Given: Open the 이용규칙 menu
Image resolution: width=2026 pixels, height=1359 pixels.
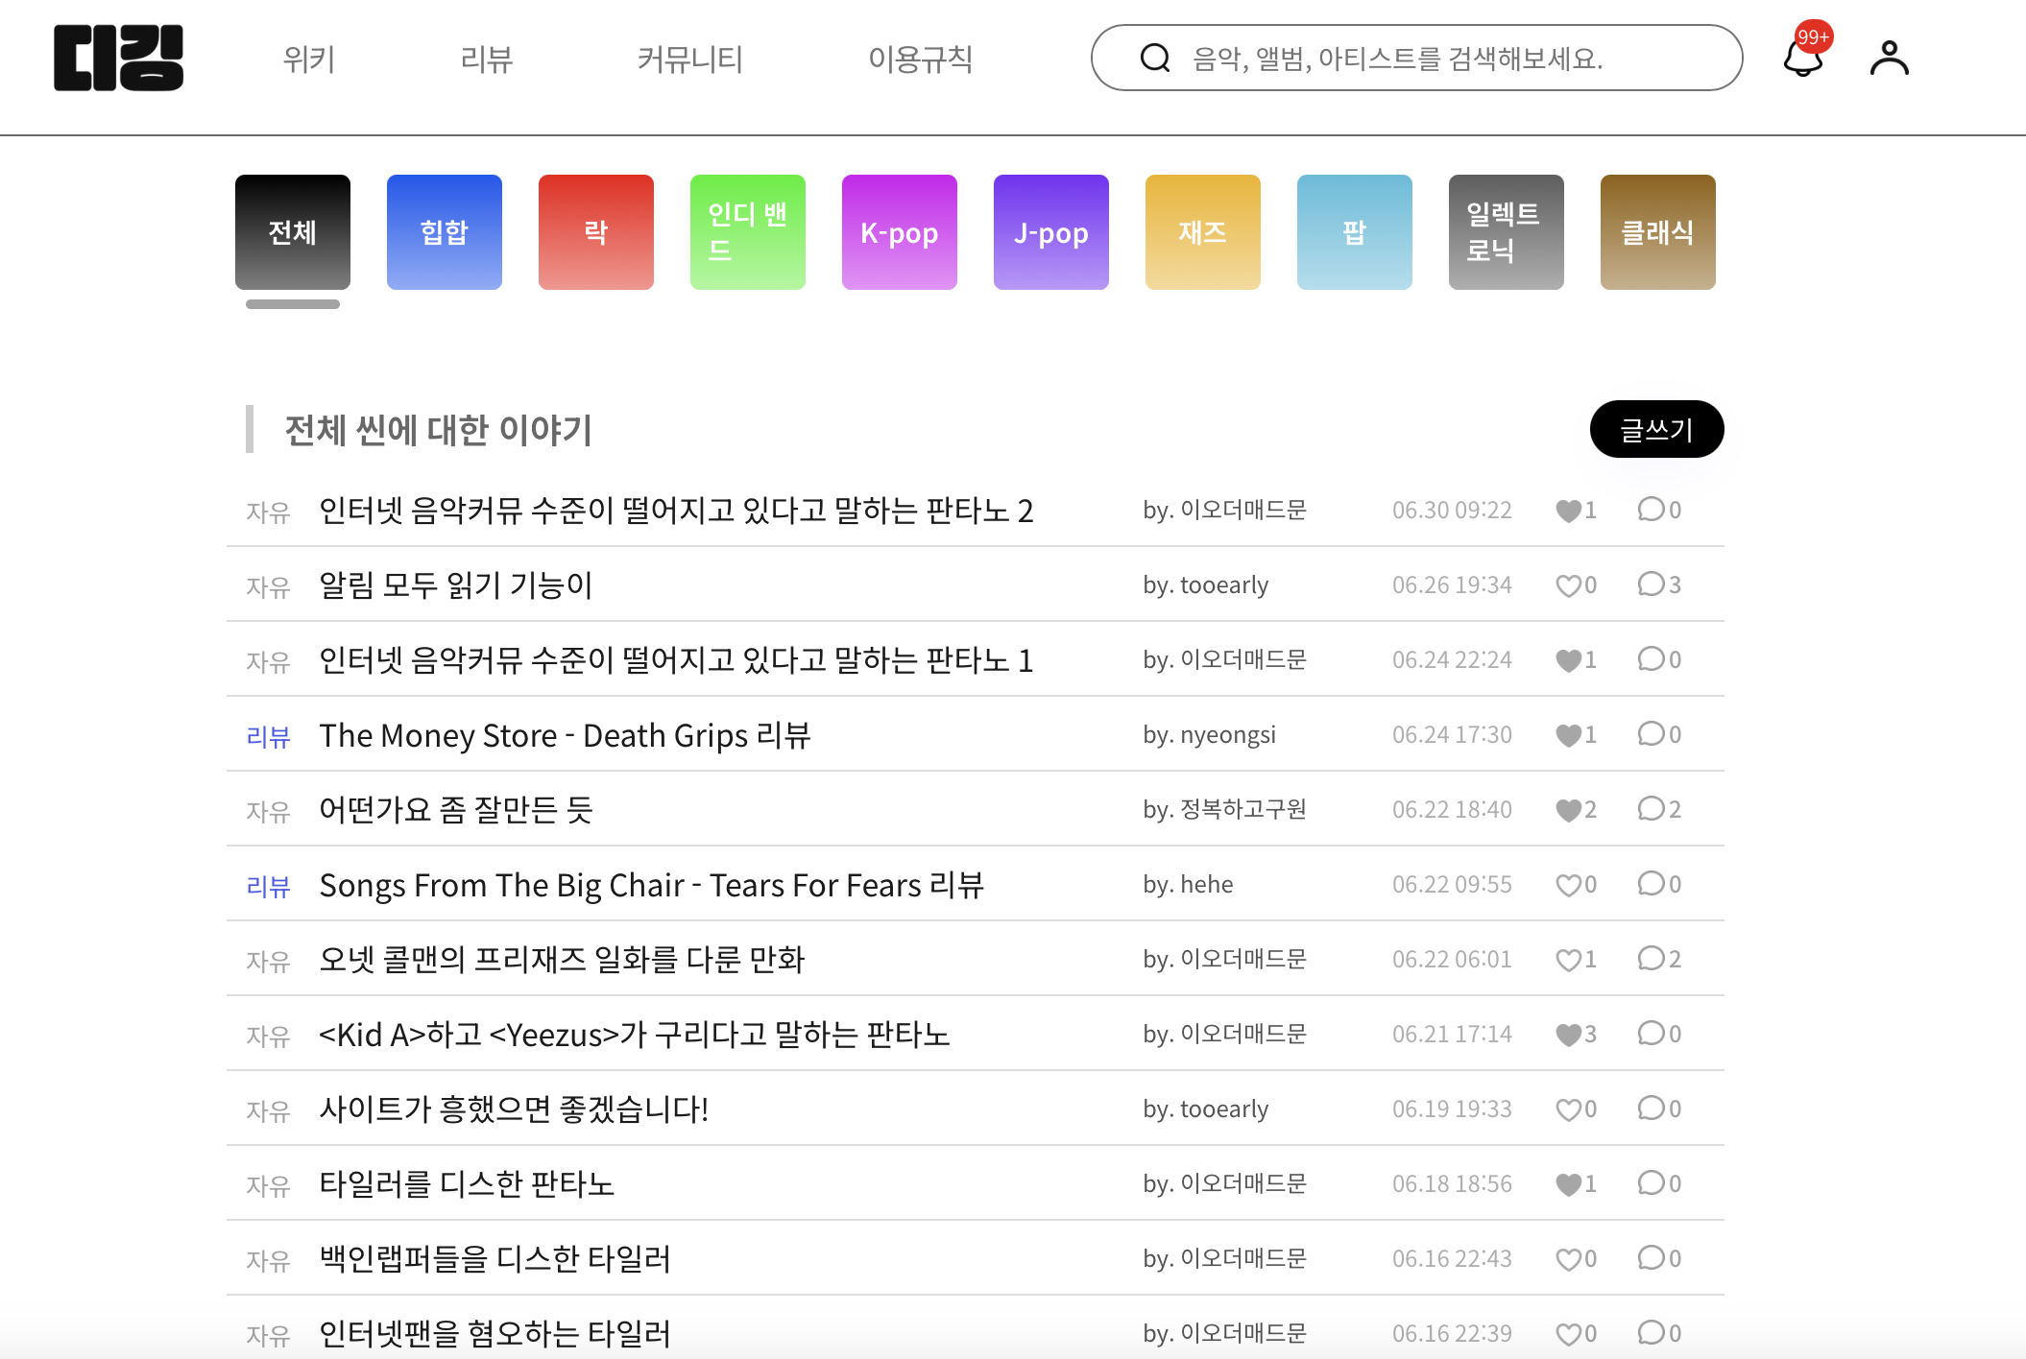Looking at the screenshot, I should (920, 60).
